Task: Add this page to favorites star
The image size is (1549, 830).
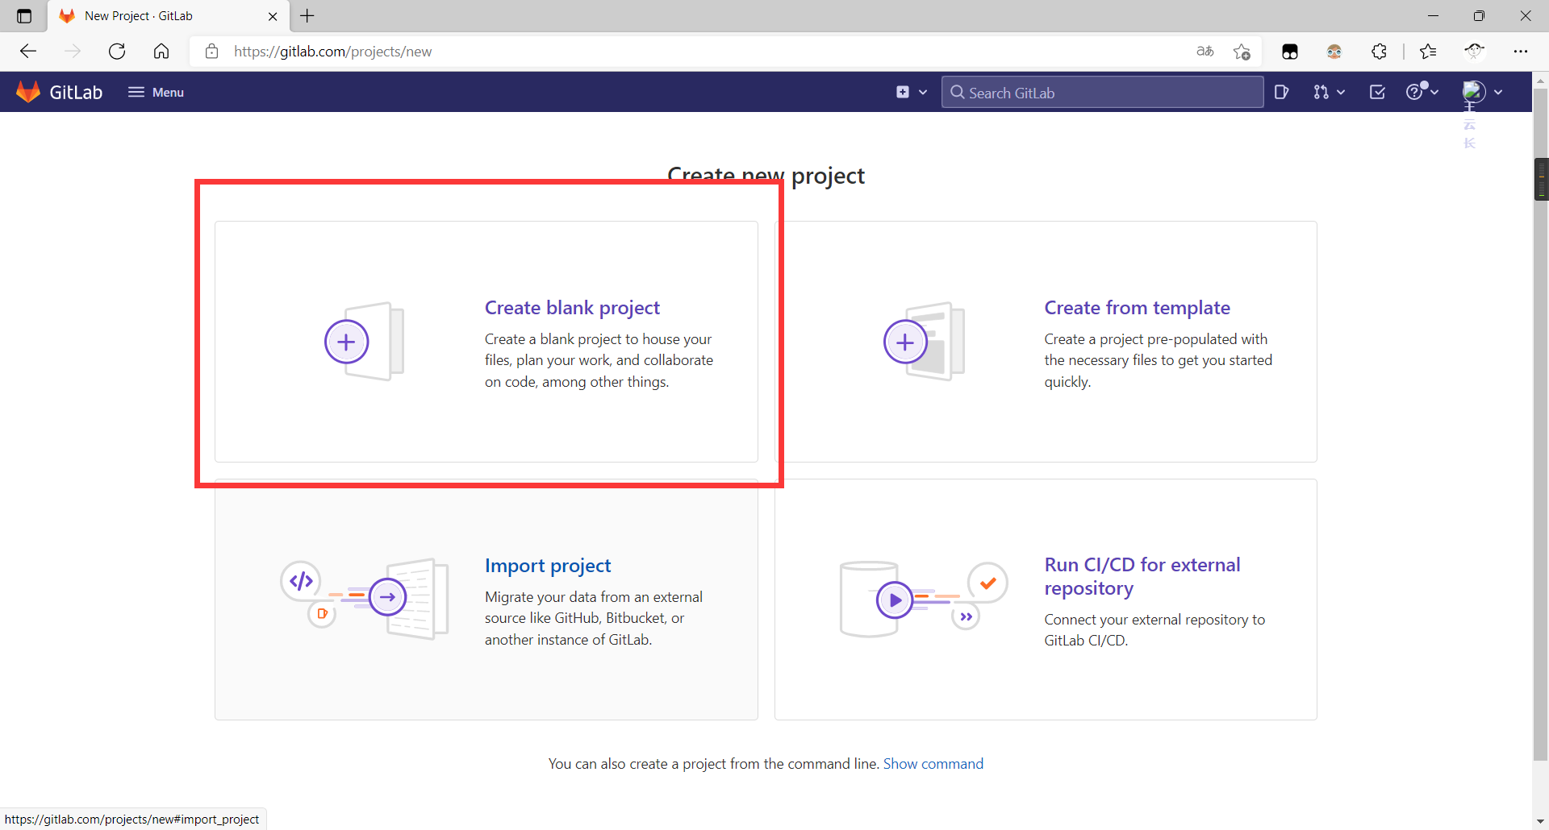Action: 1242,52
